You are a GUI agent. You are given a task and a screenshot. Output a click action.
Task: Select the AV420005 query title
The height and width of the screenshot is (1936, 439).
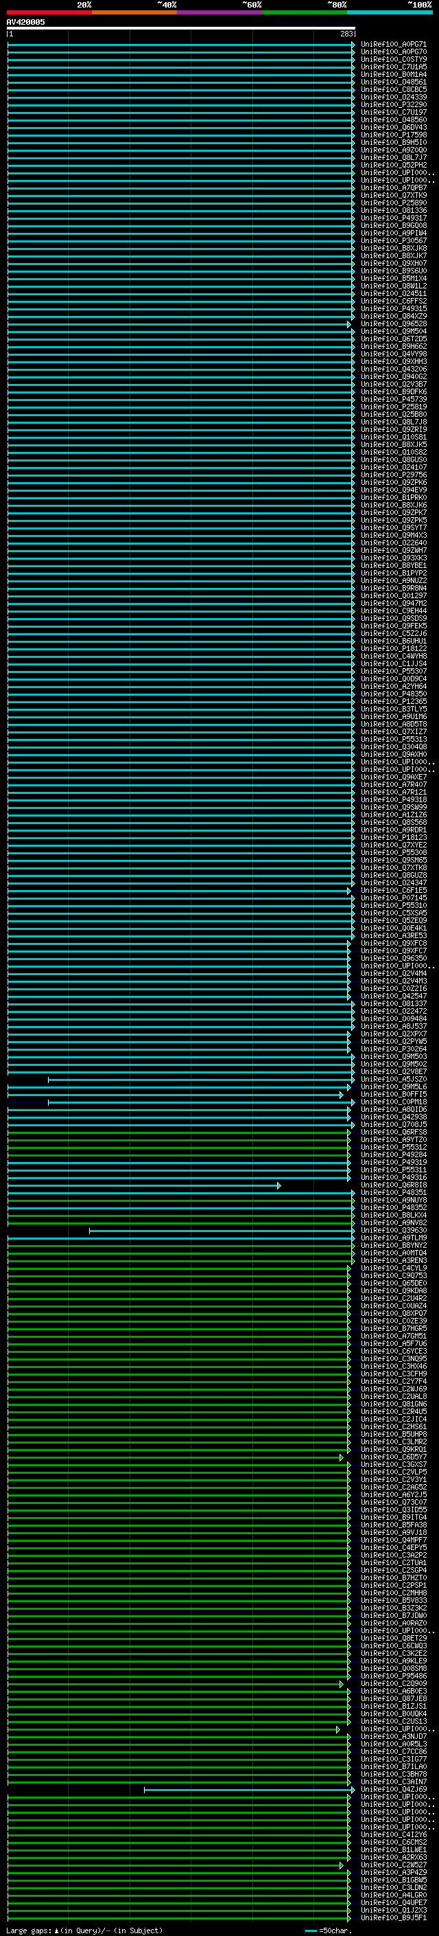coord(25,23)
